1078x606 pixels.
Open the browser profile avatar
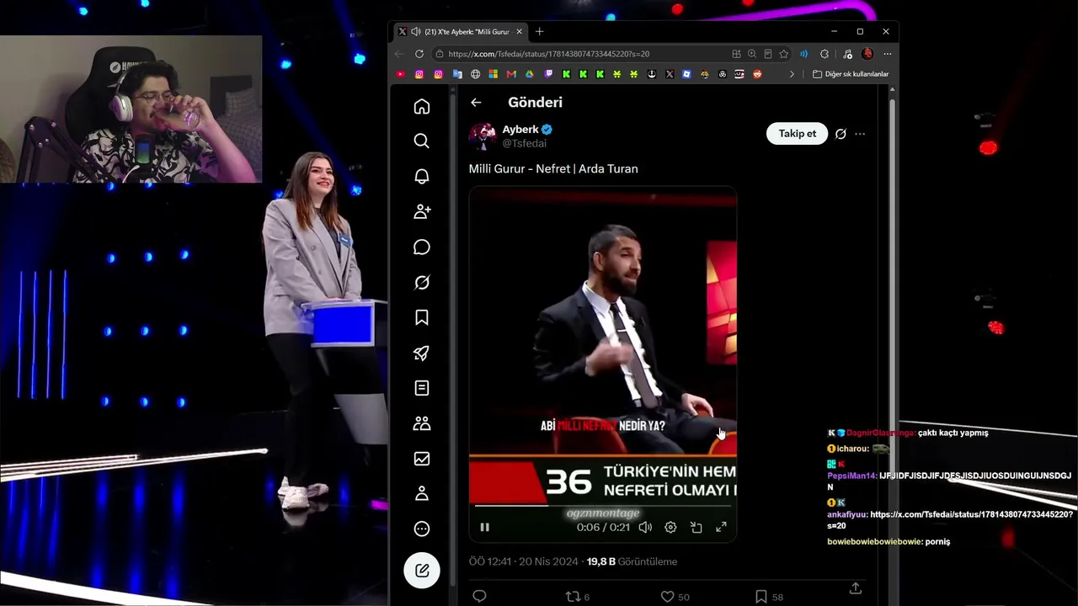(x=867, y=54)
